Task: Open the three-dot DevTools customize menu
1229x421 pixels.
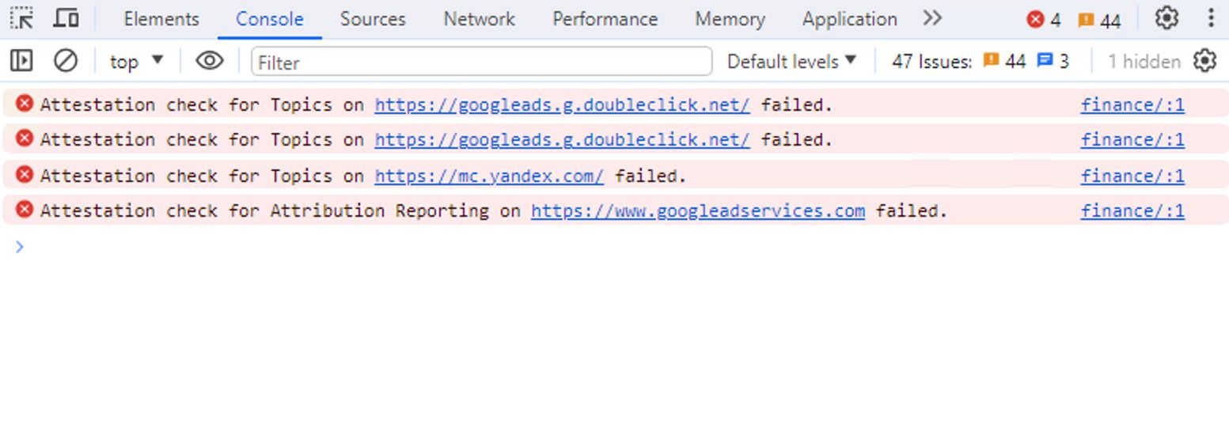Action: 1211,18
